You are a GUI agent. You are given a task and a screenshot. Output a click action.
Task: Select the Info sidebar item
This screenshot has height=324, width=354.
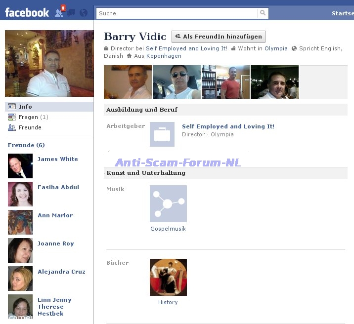point(25,107)
